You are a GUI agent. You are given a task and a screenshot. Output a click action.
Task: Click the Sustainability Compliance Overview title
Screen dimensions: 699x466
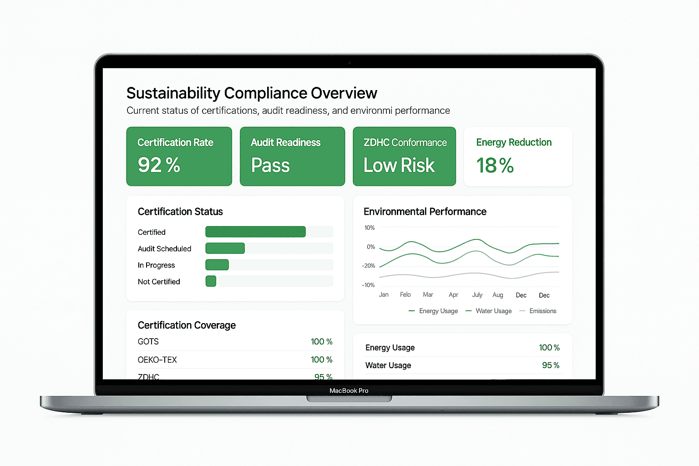pos(252,93)
